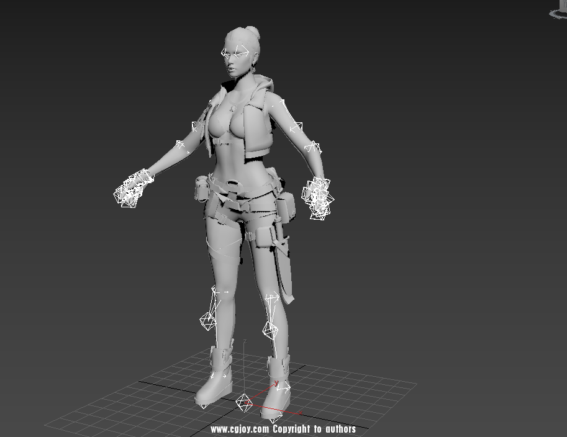Pick the knee helper on the strapped-thigh leg
The image size is (567, 437).
tap(207, 320)
